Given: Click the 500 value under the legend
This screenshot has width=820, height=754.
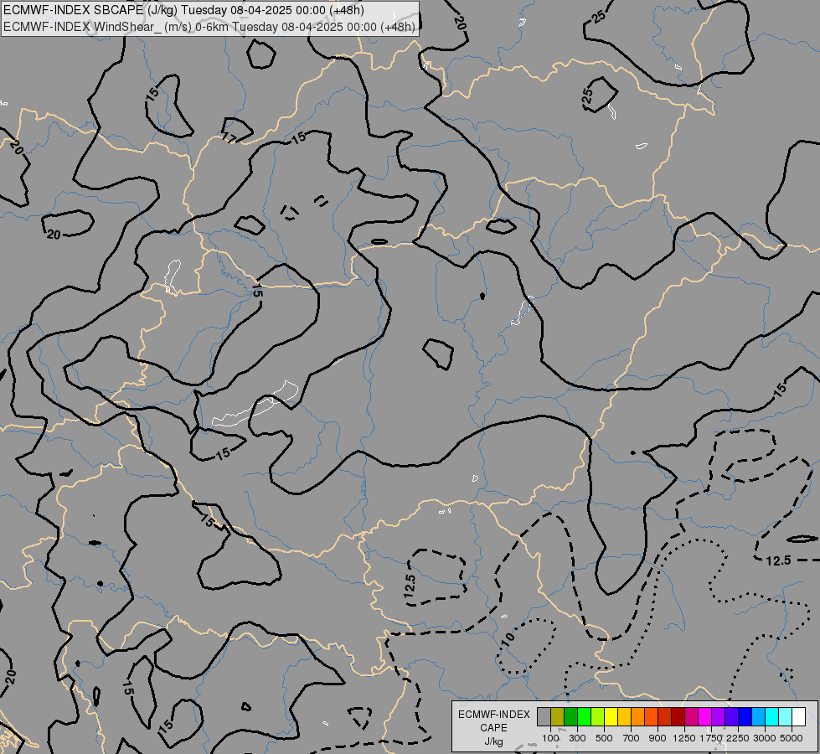Looking at the screenshot, I should 604,738.
